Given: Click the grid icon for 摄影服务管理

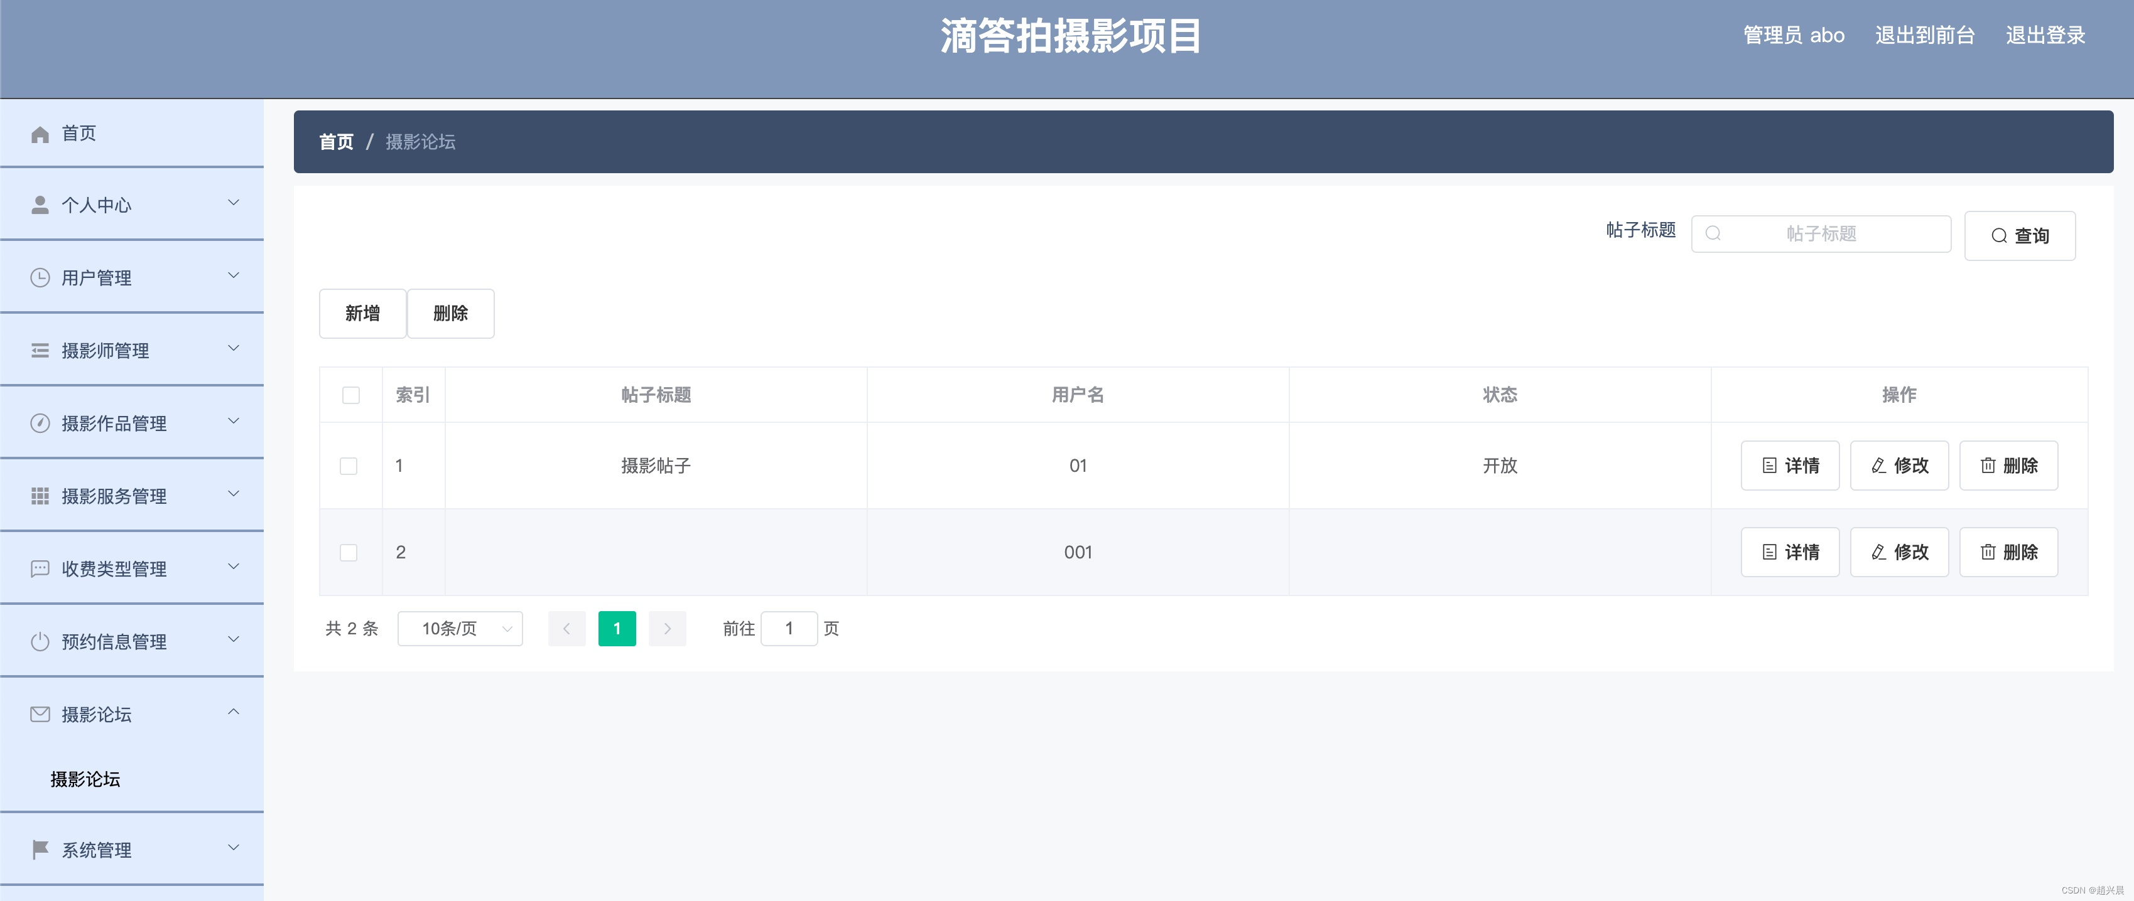Looking at the screenshot, I should [40, 496].
